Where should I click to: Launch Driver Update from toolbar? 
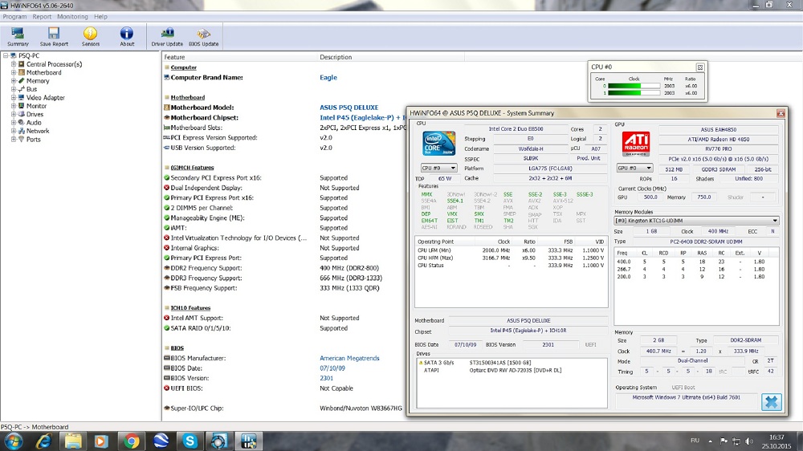click(x=167, y=37)
